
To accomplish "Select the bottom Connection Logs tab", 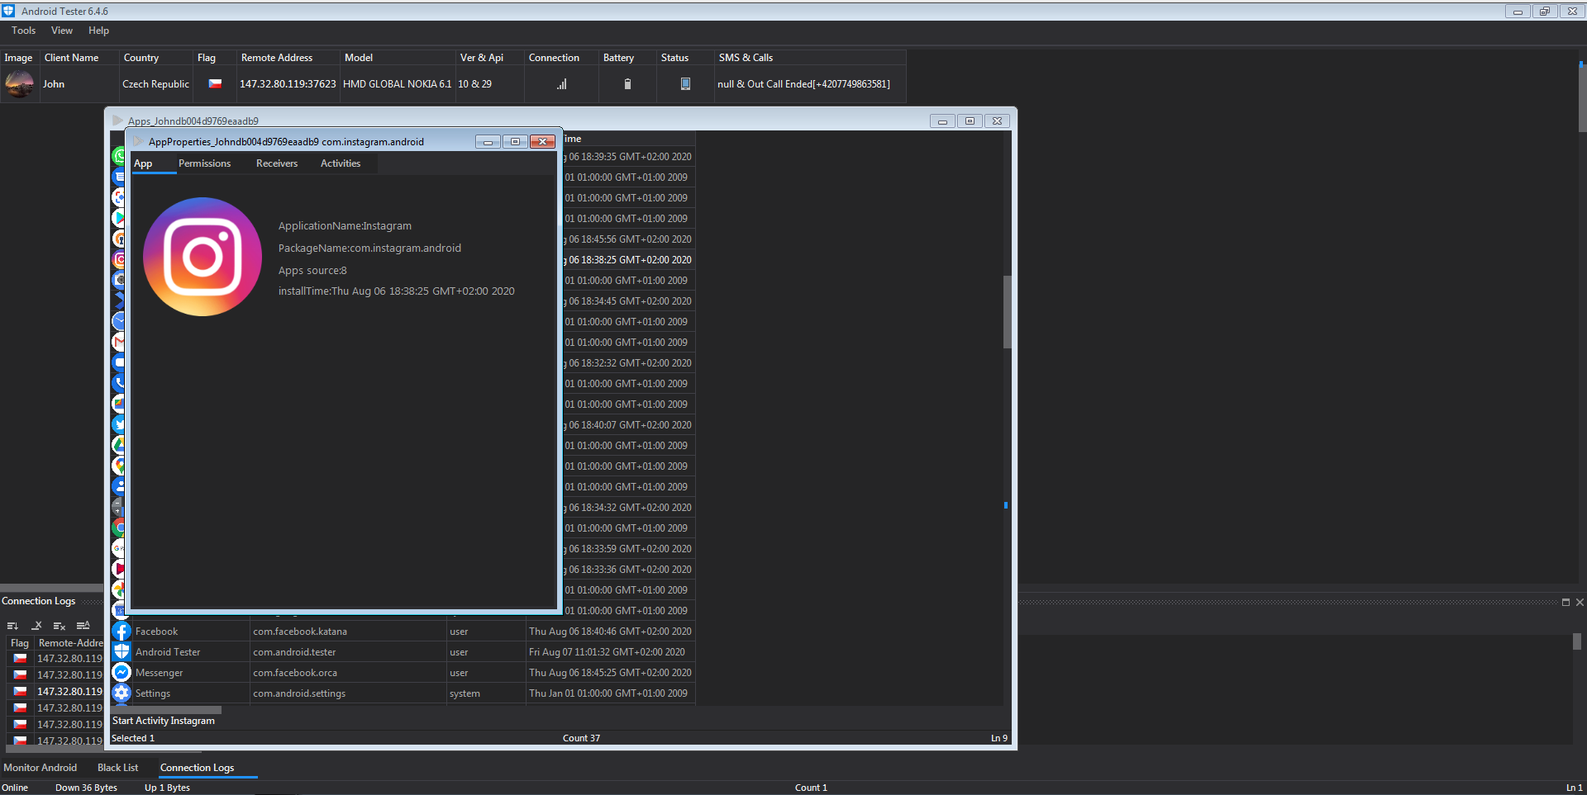I will pos(197,768).
